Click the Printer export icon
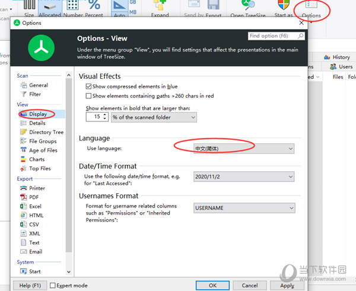Screen dimensions: 356x291 click(23, 188)
